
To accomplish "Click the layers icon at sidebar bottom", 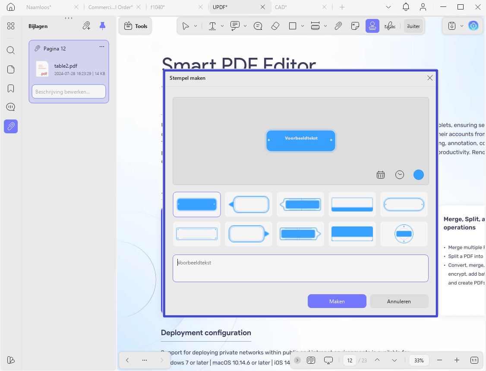I will pyautogui.click(x=11, y=360).
